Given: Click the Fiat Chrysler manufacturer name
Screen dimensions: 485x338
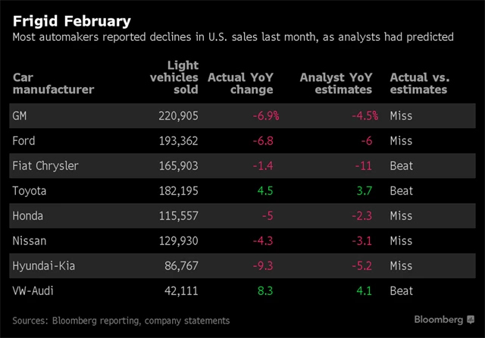Looking at the screenshot, I should coord(45,166).
